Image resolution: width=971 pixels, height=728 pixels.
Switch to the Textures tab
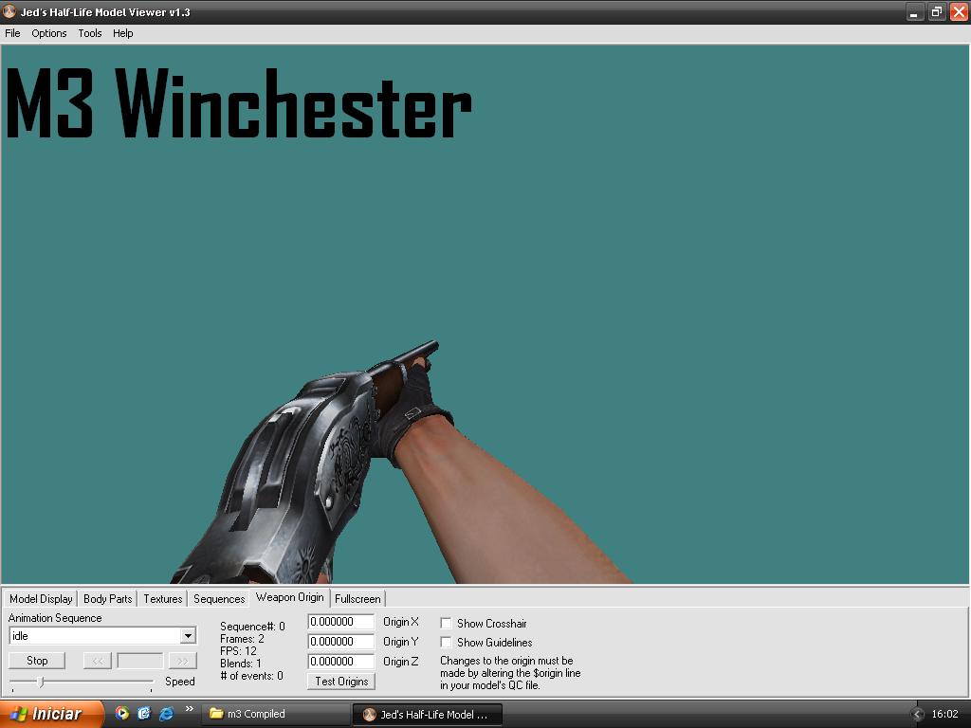click(161, 598)
